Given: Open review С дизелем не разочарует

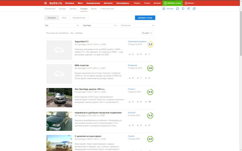Looking at the screenshot, I should [x=88, y=136].
